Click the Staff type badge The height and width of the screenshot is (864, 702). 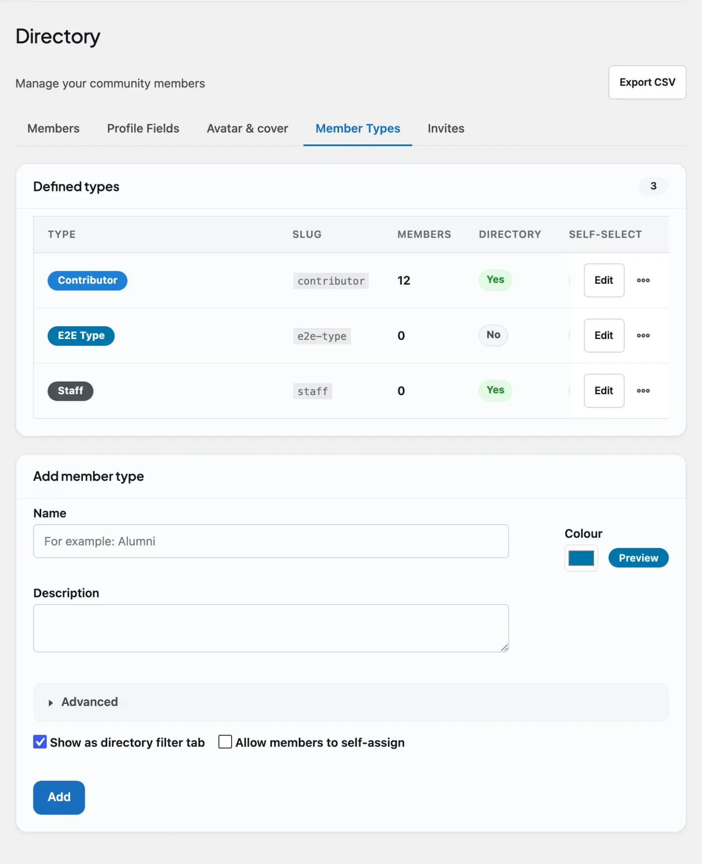[70, 391]
